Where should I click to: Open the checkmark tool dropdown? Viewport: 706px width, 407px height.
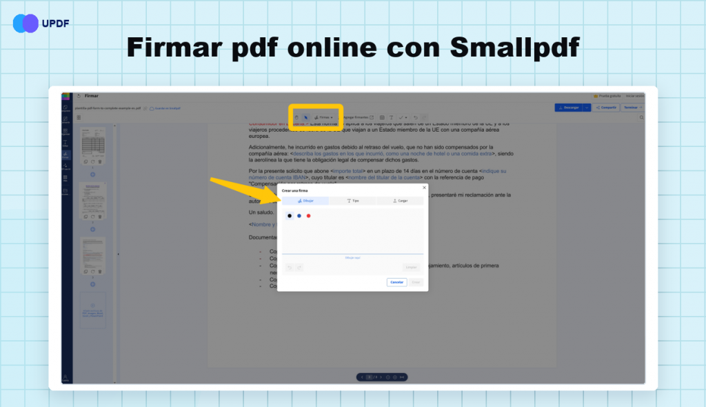403,118
